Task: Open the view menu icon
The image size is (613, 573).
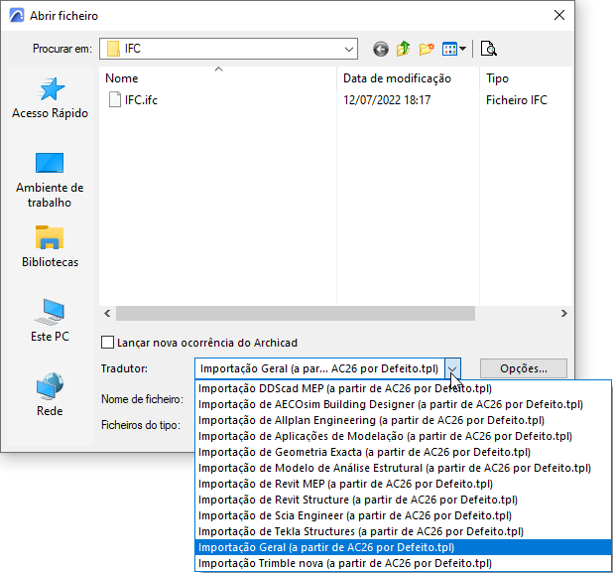Action: (x=454, y=49)
